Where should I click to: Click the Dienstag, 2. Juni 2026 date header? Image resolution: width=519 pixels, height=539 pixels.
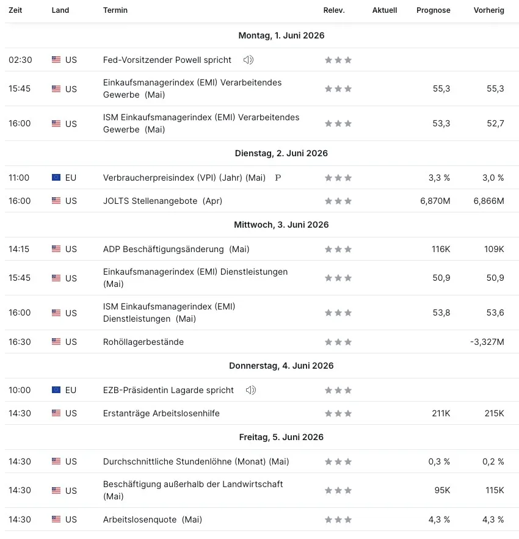(281, 153)
